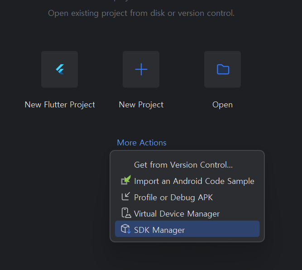Choose Profile or Debug APK entry
302x270 pixels.
point(187,198)
